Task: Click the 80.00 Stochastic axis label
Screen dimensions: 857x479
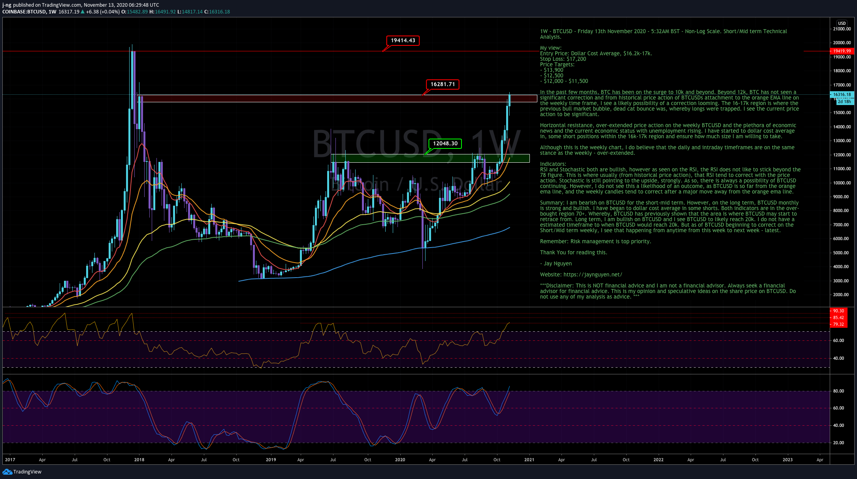Action: pyautogui.click(x=838, y=391)
